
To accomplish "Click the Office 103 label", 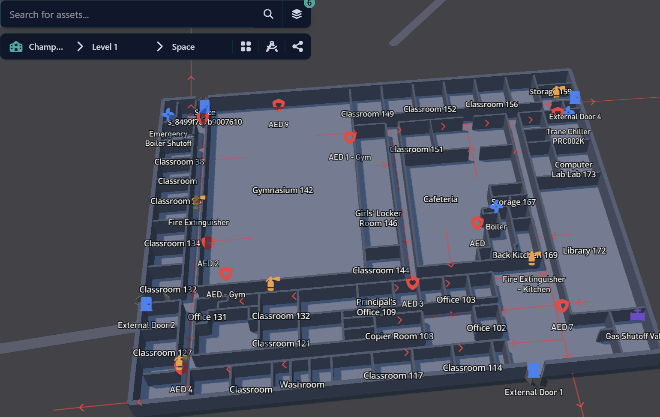I will click(x=456, y=300).
